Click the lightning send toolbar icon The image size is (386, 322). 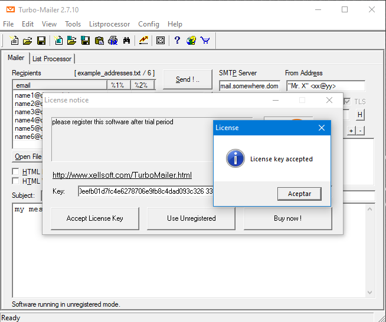click(143, 40)
